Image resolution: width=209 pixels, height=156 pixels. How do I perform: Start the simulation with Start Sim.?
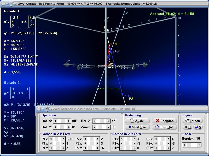pos(137,127)
